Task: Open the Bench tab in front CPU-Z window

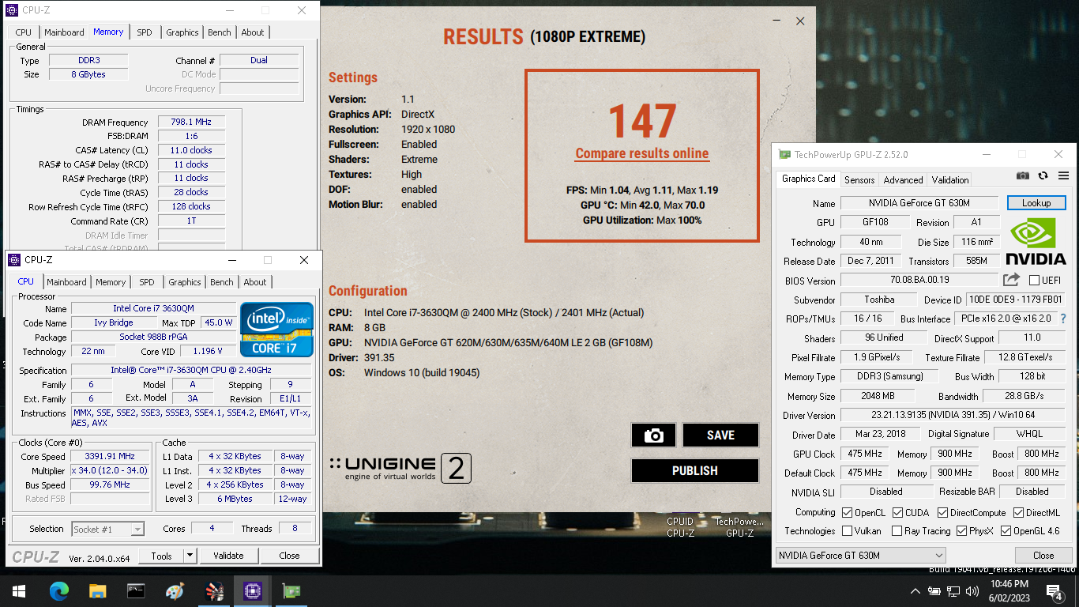Action: click(222, 282)
